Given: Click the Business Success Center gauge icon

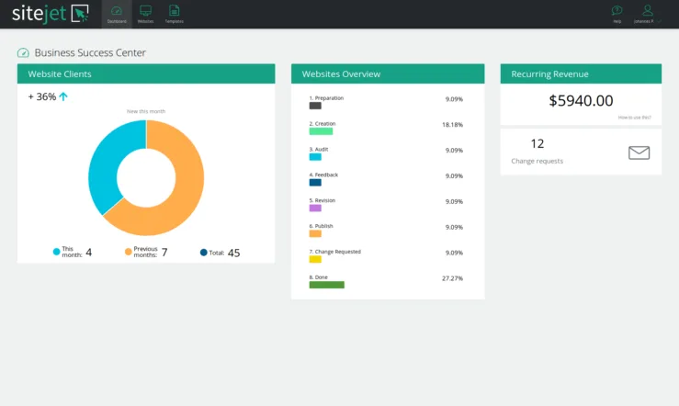Looking at the screenshot, I should point(23,52).
